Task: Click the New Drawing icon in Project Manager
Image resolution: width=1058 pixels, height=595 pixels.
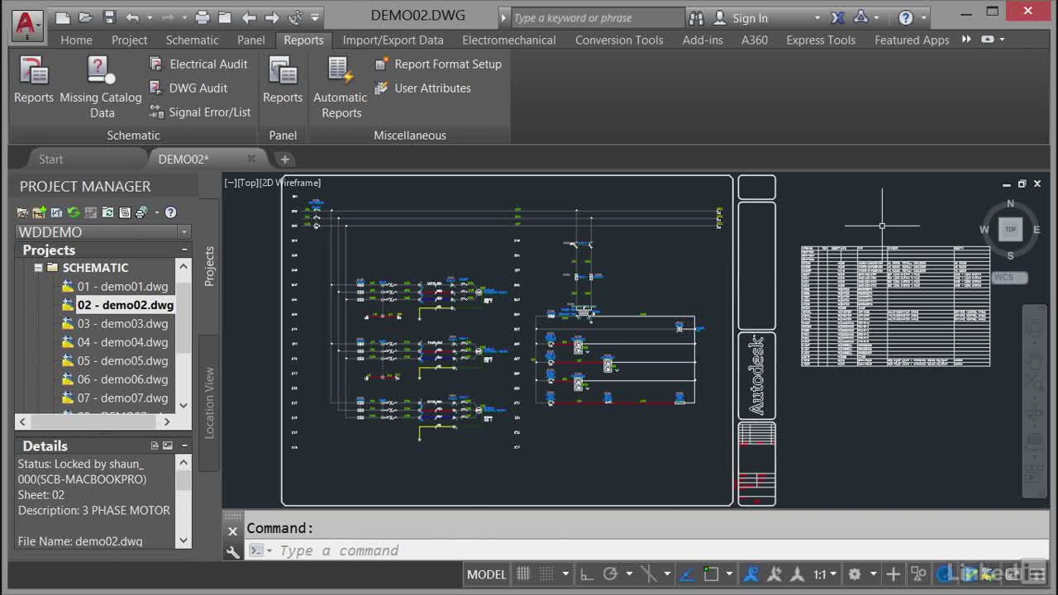Action: tap(39, 212)
